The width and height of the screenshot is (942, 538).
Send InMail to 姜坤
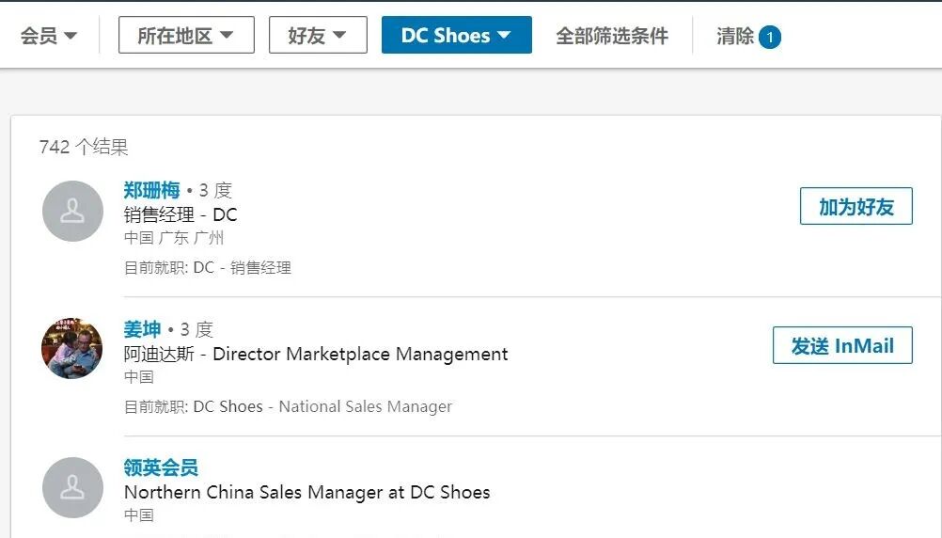(x=842, y=345)
